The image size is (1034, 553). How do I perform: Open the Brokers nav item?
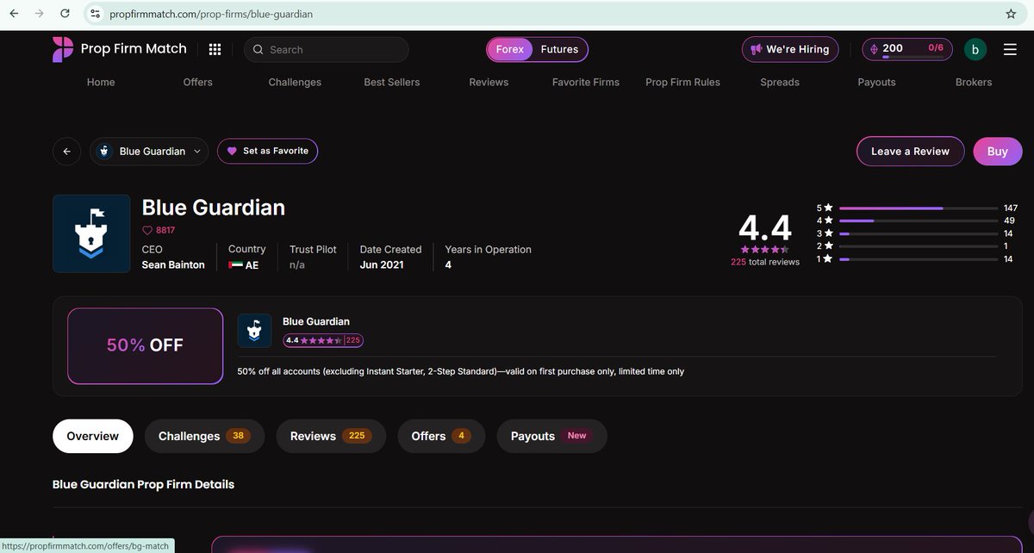click(974, 83)
